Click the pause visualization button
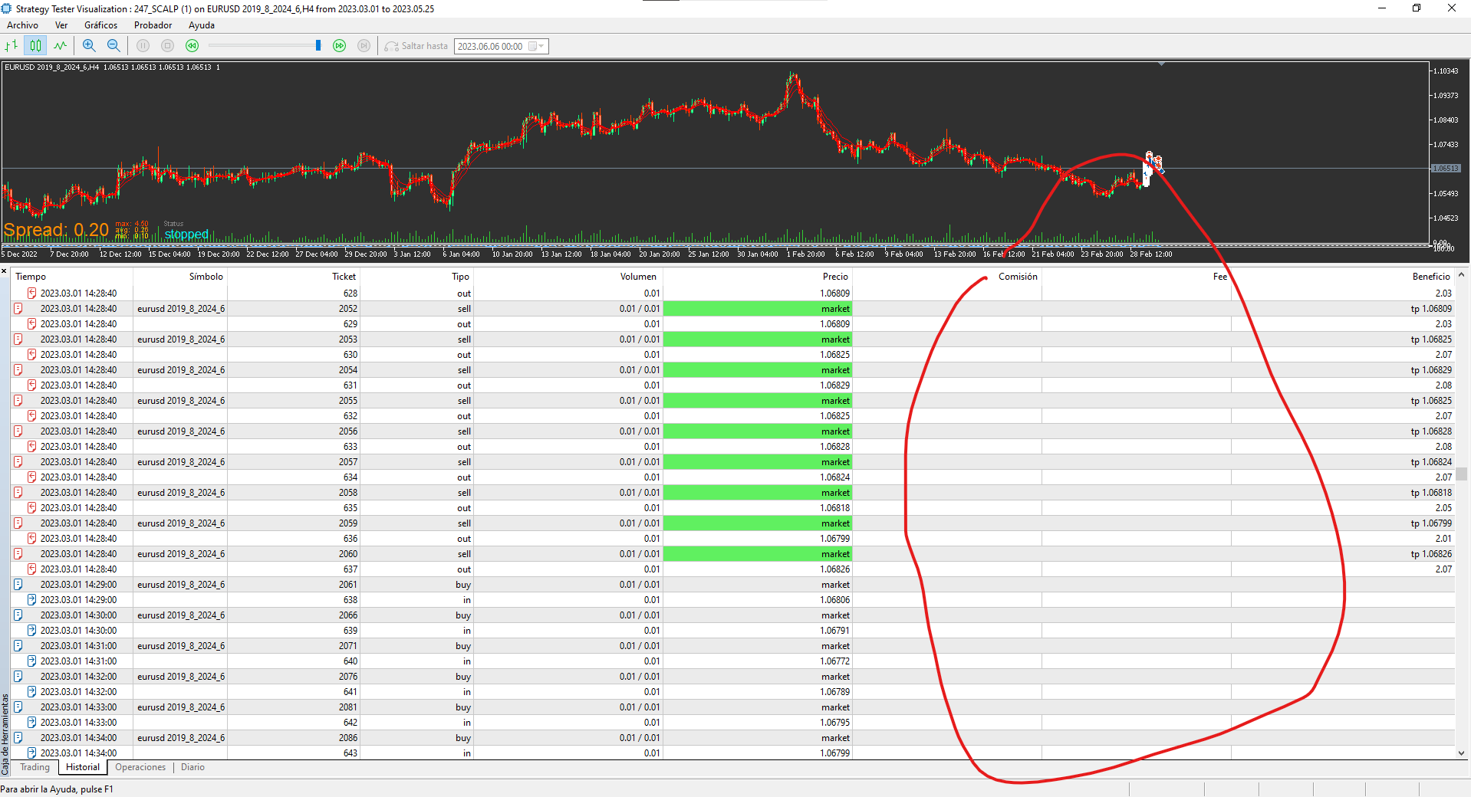Screen dimensions: 1471x797 click(143, 46)
